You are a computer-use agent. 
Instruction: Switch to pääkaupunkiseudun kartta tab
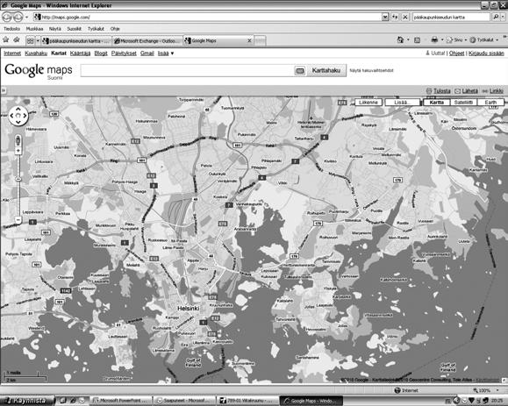click(76, 41)
